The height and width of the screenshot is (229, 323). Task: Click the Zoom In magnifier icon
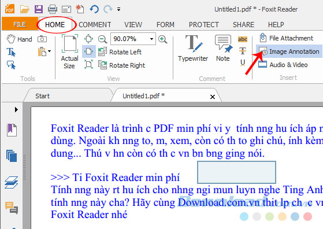[162, 39]
